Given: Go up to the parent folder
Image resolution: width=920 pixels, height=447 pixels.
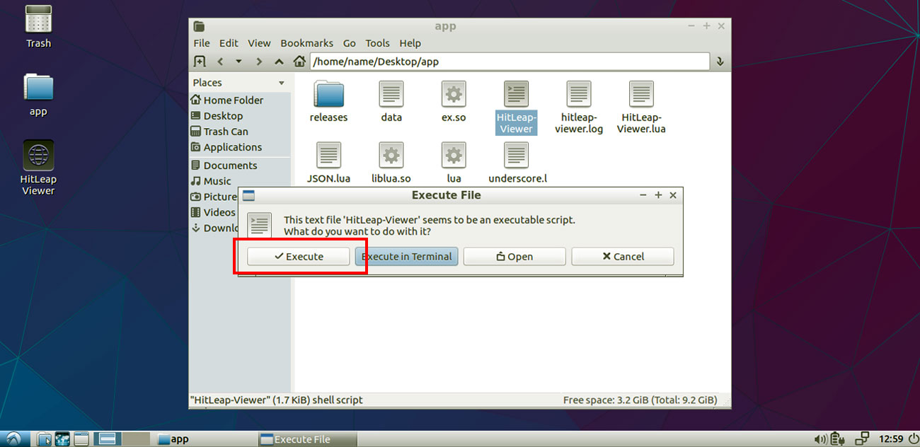Looking at the screenshot, I should [x=280, y=62].
